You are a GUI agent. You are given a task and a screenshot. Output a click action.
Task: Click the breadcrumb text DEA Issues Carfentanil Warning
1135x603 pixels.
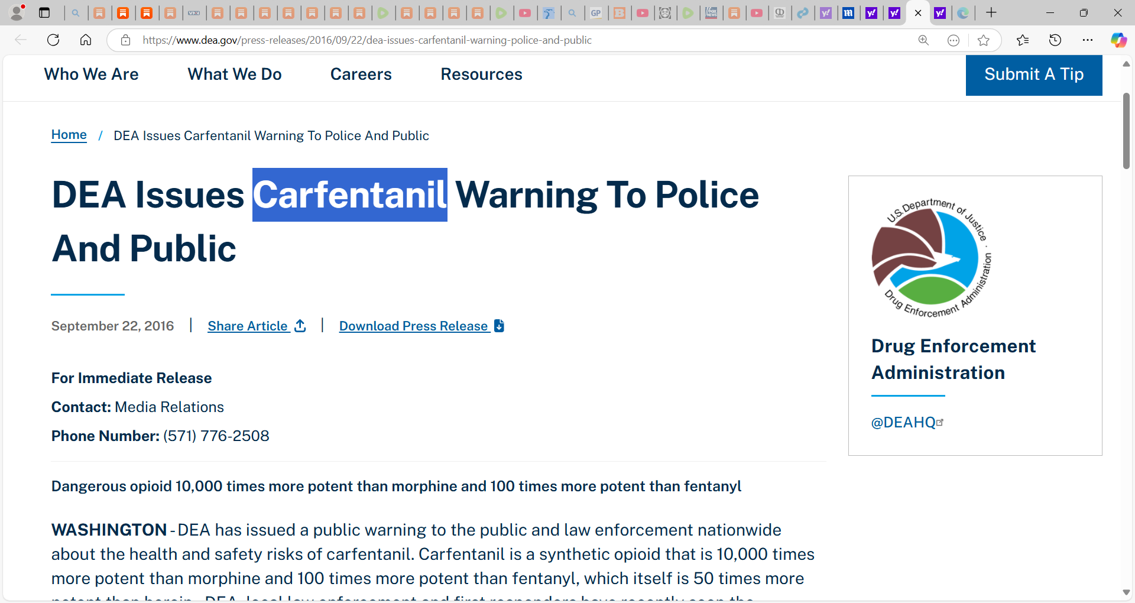(x=271, y=135)
